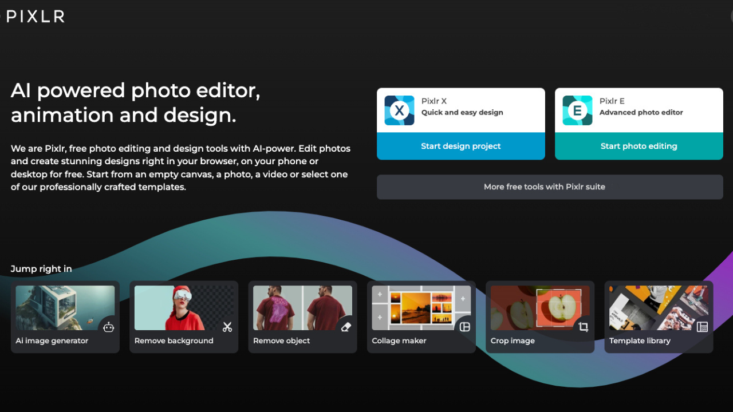Open the Crop image thumbnail
Image resolution: width=733 pixels, height=412 pixels.
(x=540, y=308)
